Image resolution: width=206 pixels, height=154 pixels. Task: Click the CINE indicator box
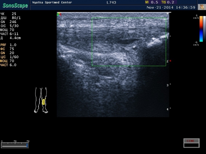click(x=192, y=143)
